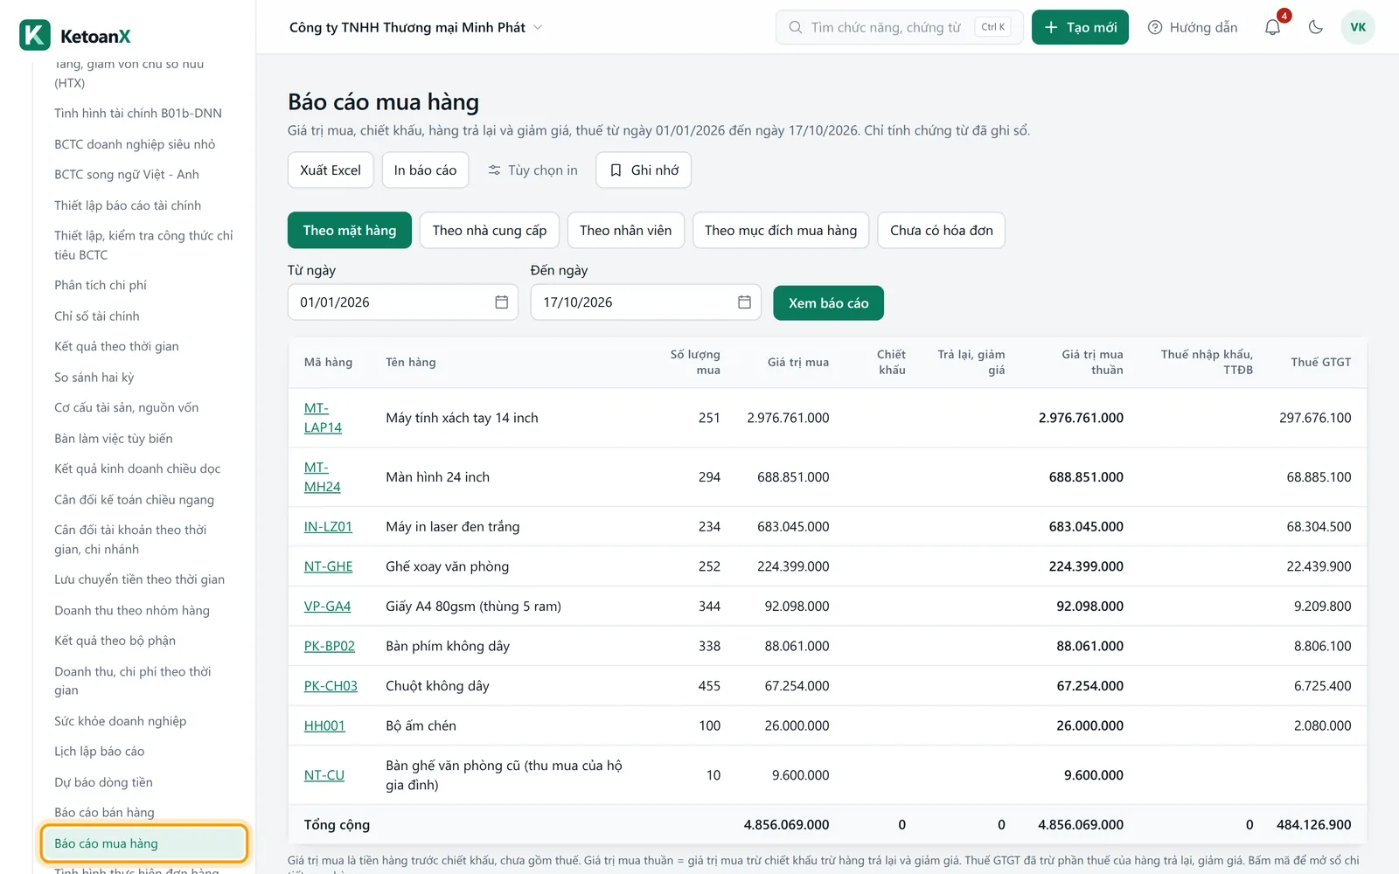Viewport: 1399px width, 874px height.
Task: Expand the company selector Minh Phát
Action: [416, 27]
